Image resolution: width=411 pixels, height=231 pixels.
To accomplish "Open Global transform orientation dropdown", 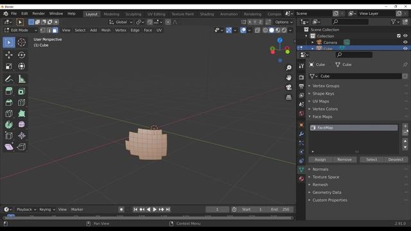I will [121, 22].
